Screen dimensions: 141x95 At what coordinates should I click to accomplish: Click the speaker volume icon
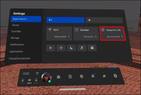[x=50, y=20]
